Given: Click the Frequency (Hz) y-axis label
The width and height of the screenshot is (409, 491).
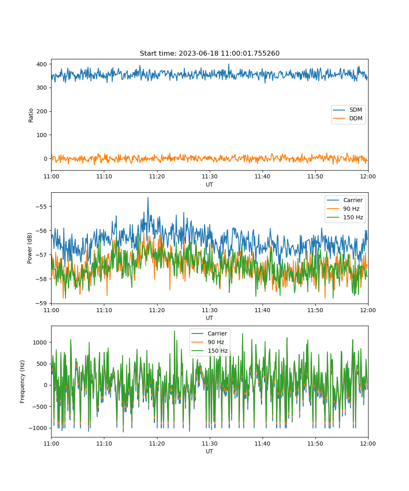Looking at the screenshot, I should coord(22,381).
